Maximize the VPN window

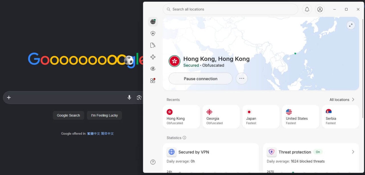[346, 9]
